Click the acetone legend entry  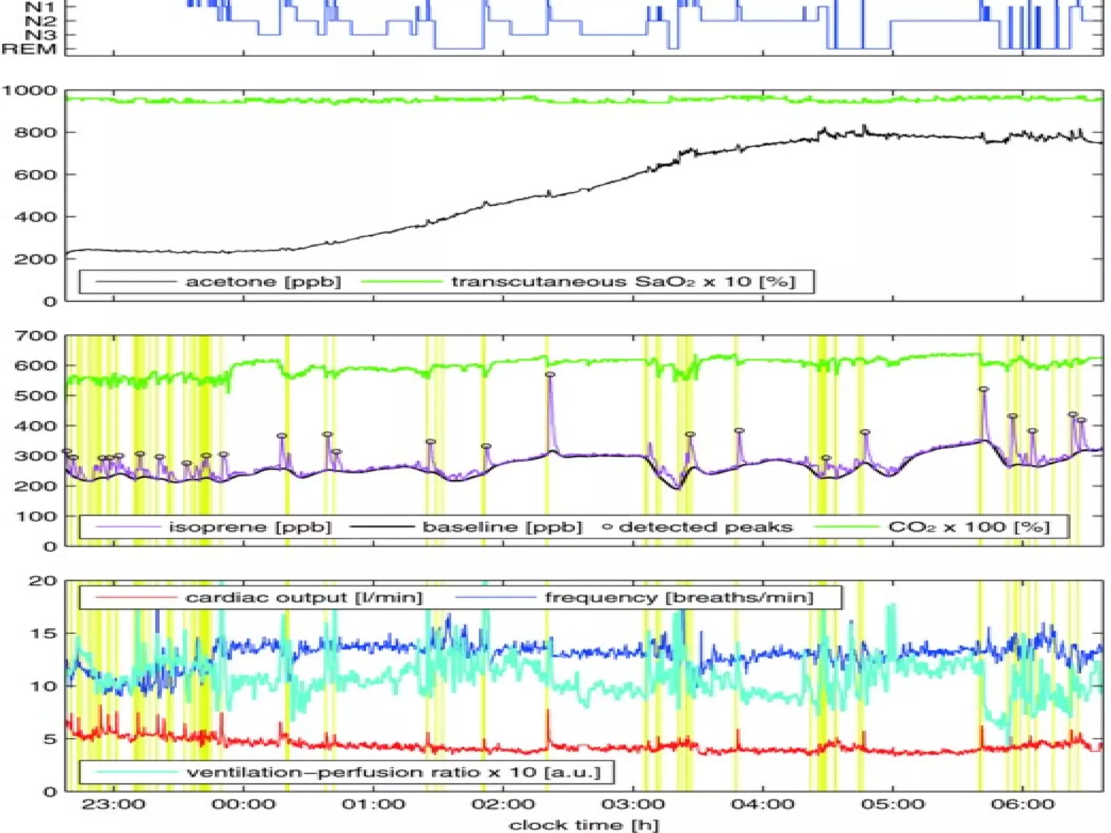263,281
